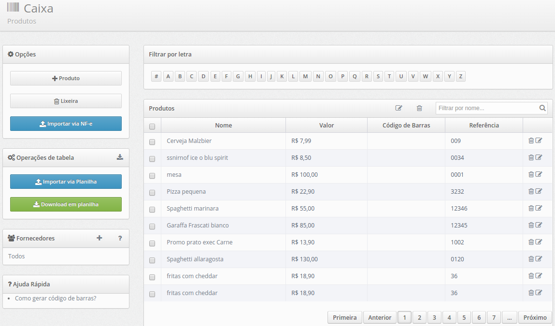The width and height of the screenshot is (555, 326).
Task: Open edit icon for ssnirnof ice row
Action: click(x=539, y=157)
